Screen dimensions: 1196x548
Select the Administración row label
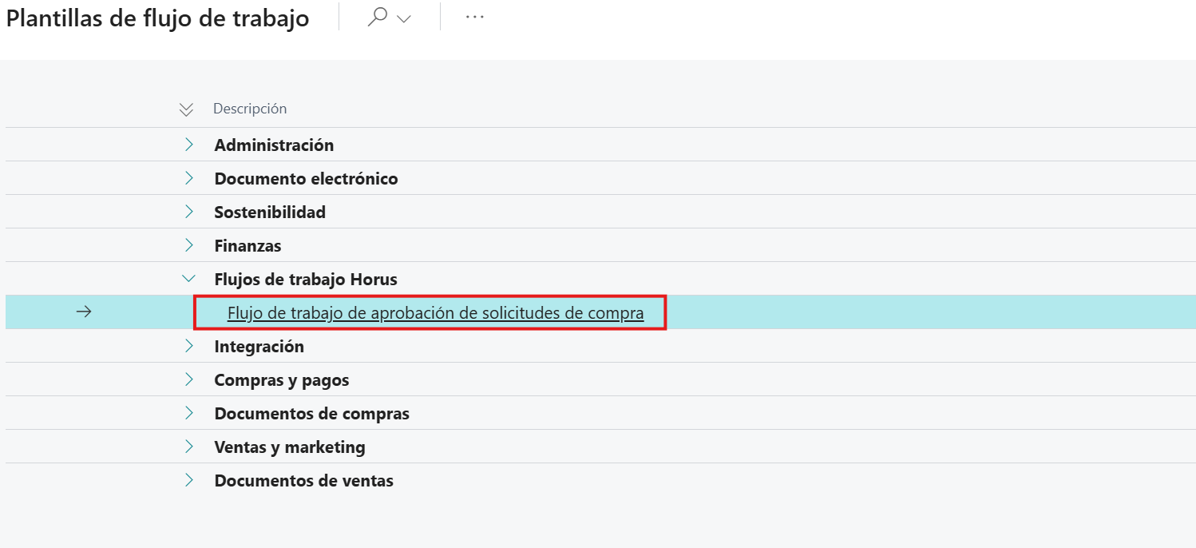[274, 145]
